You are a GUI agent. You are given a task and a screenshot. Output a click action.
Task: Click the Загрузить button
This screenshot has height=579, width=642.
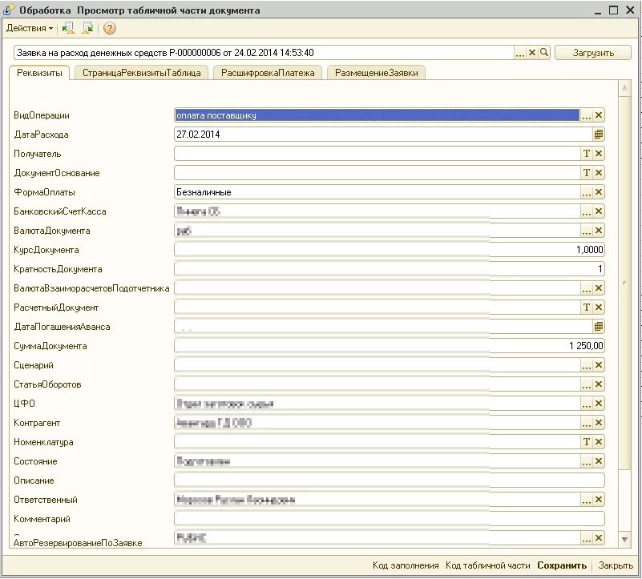593,53
